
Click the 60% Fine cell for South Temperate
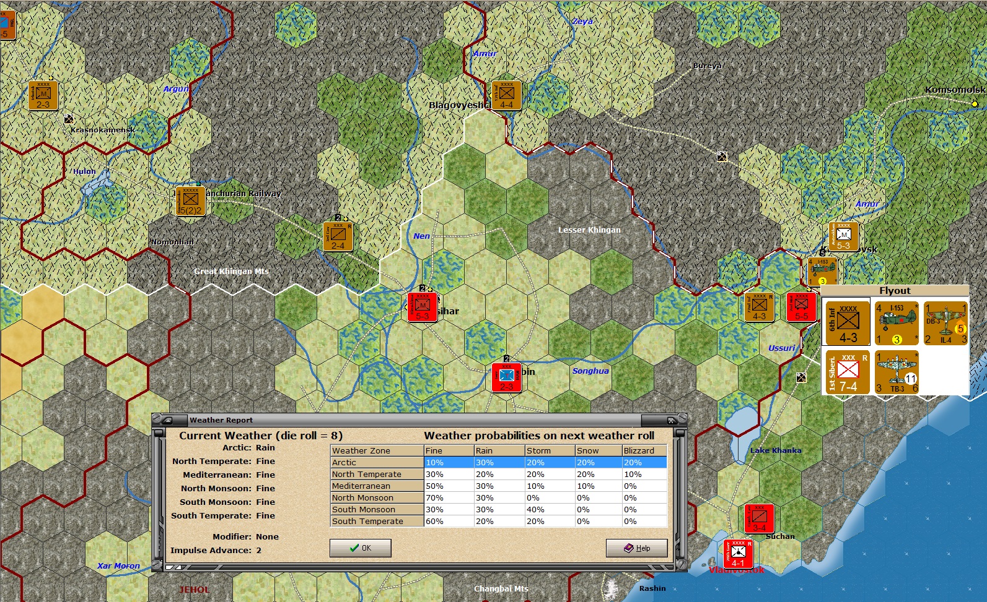coord(449,521)
